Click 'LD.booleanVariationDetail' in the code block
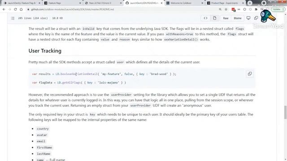 coord(76,74)
